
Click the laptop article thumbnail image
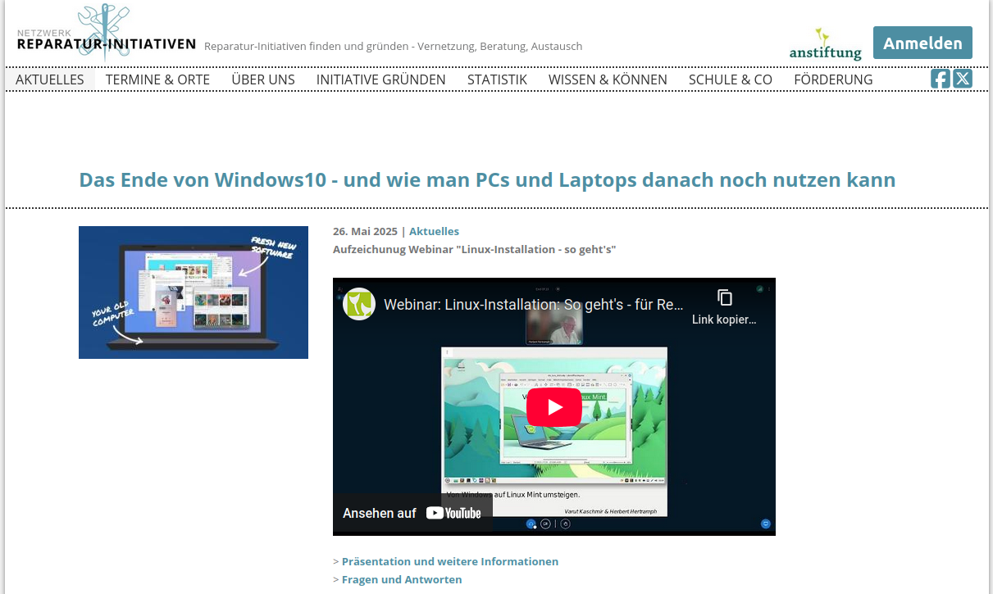click(194, 292)
